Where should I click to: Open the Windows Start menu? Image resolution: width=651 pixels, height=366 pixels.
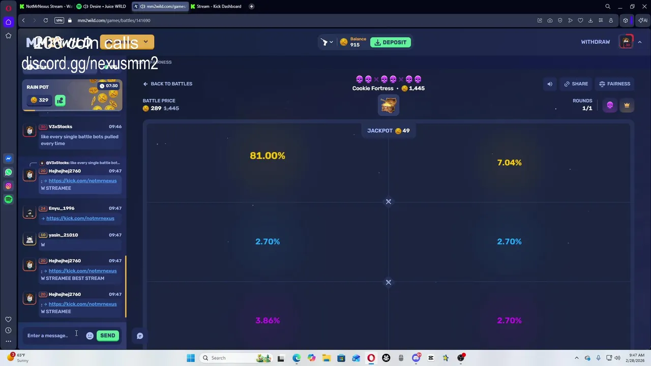(x=191, y=358)
